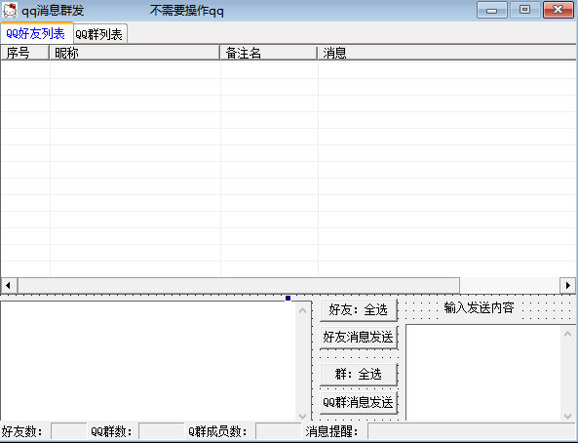
Task: Click the 群：全选 button
Action: (x=359, y=375)
